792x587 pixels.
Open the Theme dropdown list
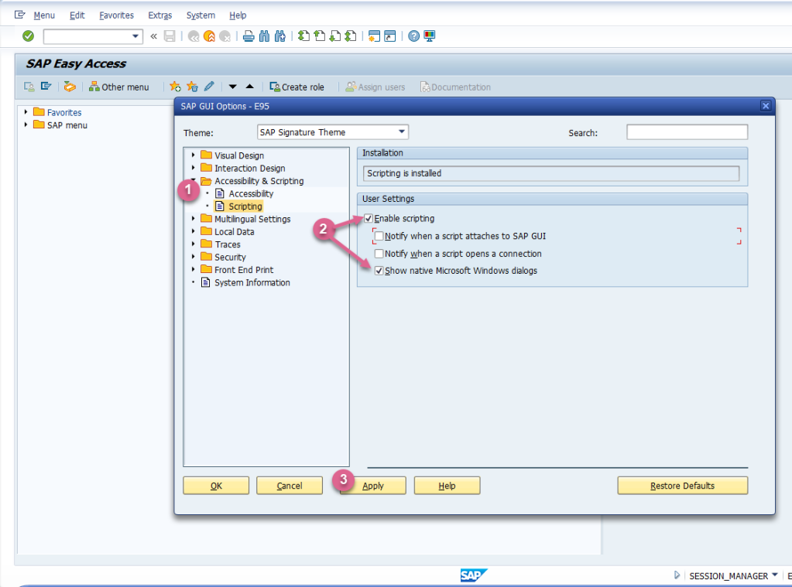click(x=401, y=132)
